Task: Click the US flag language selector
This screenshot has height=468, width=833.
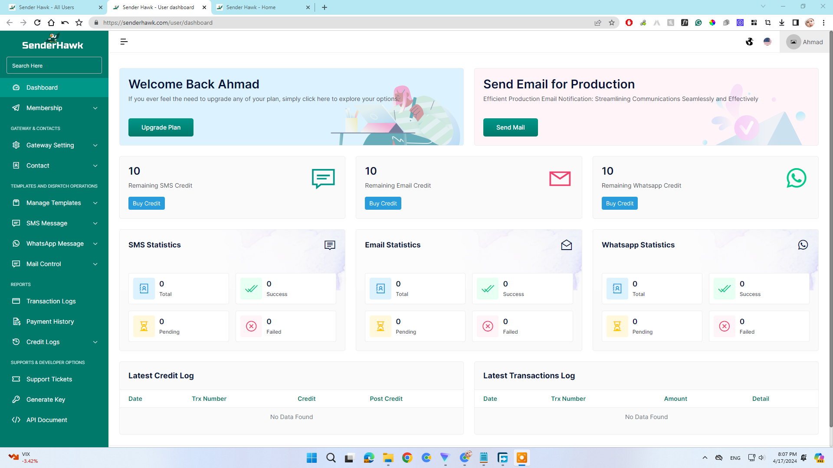Action: 767,42
